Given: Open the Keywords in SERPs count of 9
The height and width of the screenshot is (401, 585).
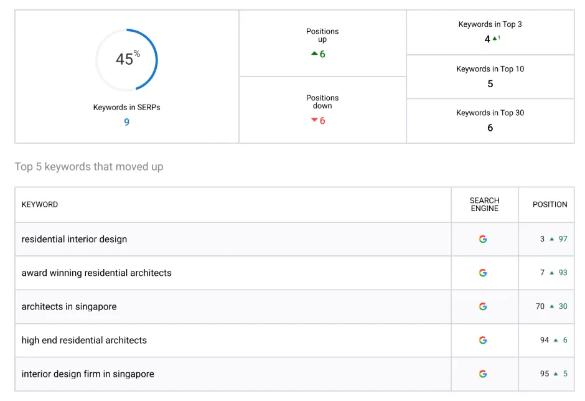Looking at the screenshot, I should pyautogui.click(x=126, y=122).
